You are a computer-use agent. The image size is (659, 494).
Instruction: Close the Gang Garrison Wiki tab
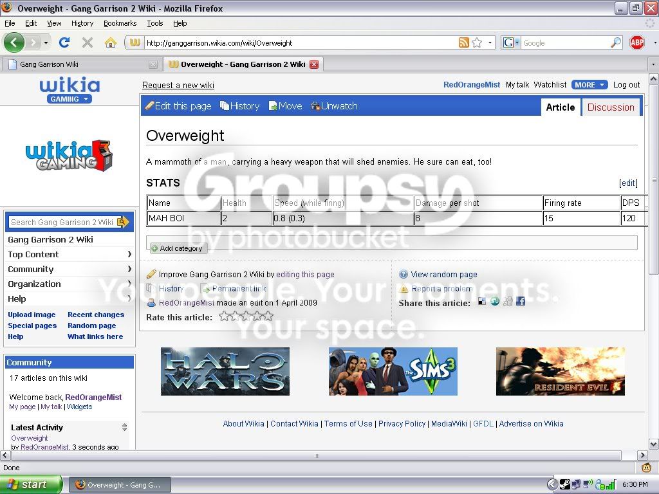point(153,64)
